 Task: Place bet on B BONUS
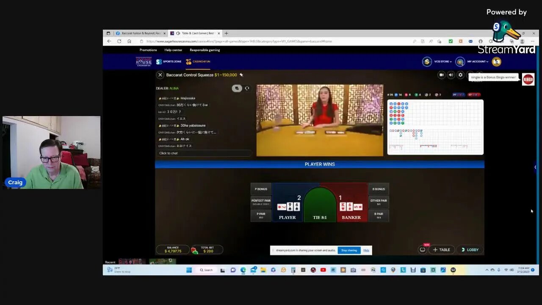click(x=379, y=189)
